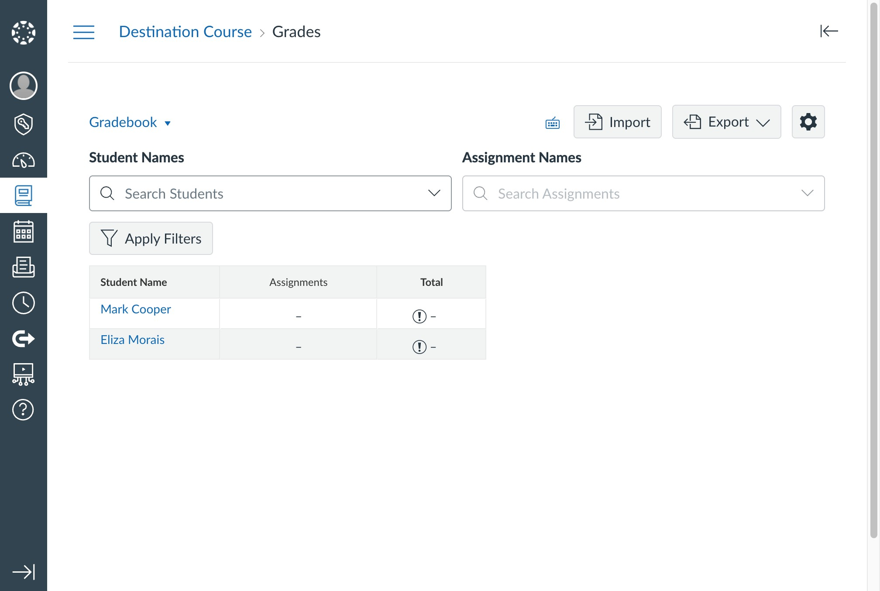This screenshot has width=880, height=591.
Task: Open Mark Cooper's student link
Action: tap(135, 309)
